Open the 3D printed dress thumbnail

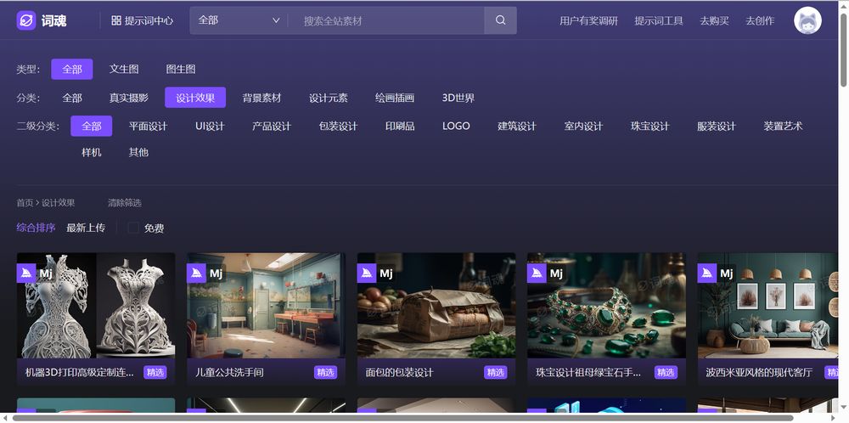[96, 306]
